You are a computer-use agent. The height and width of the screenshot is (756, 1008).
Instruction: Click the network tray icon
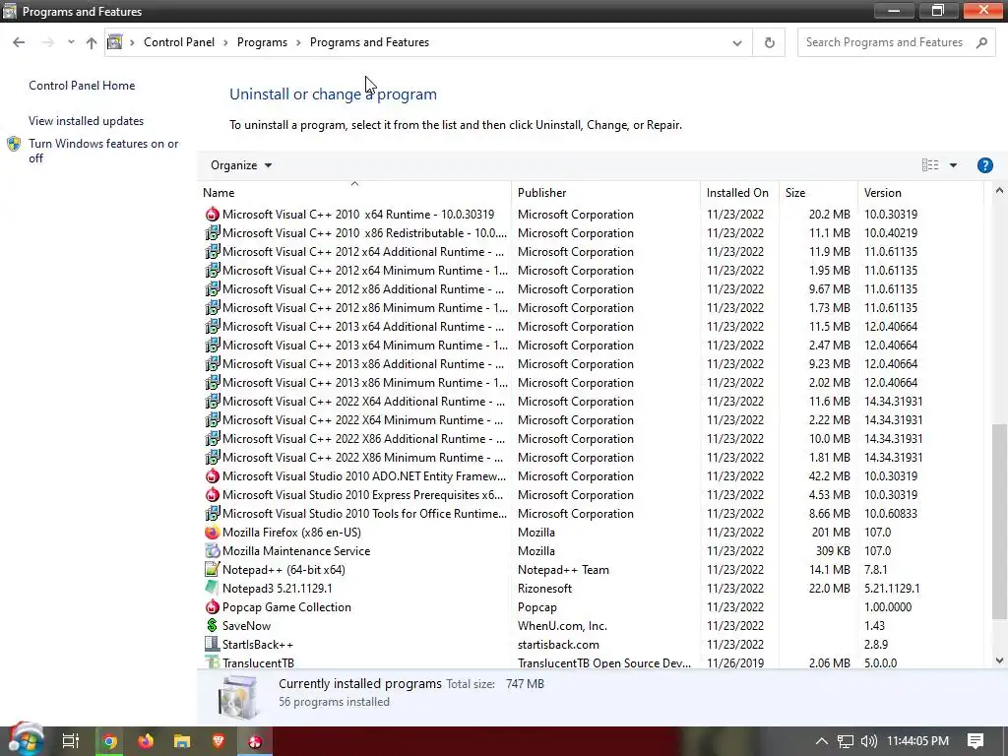point(845,741)
